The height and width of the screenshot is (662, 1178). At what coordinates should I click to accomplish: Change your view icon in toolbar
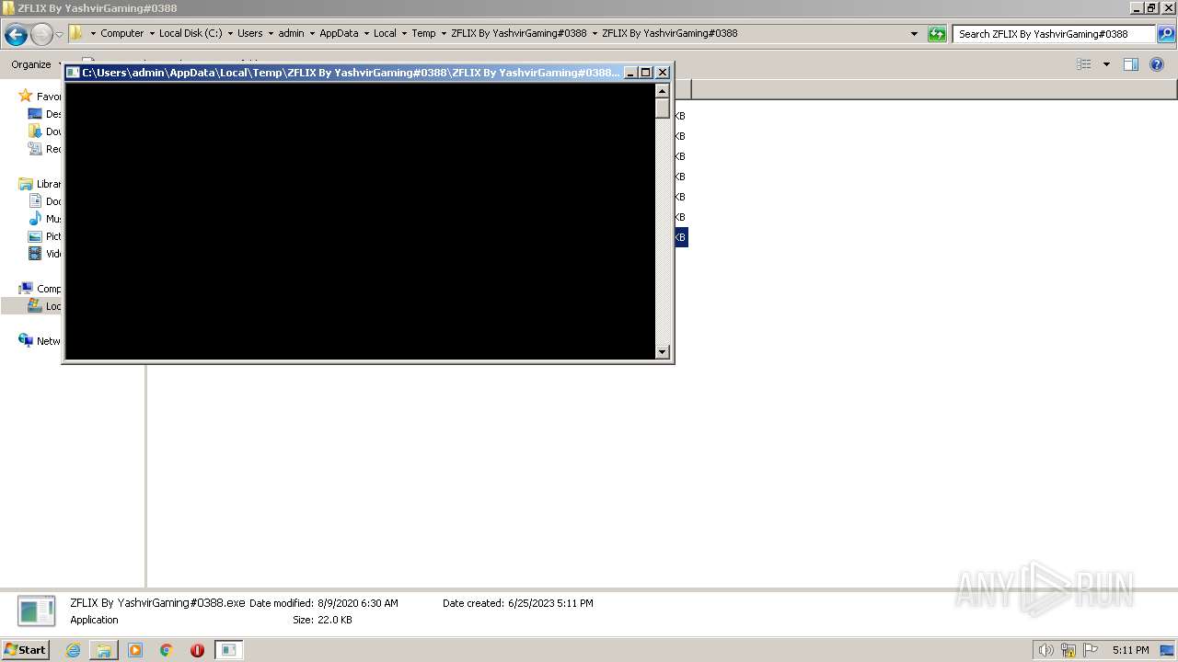tap(1084, 64)
